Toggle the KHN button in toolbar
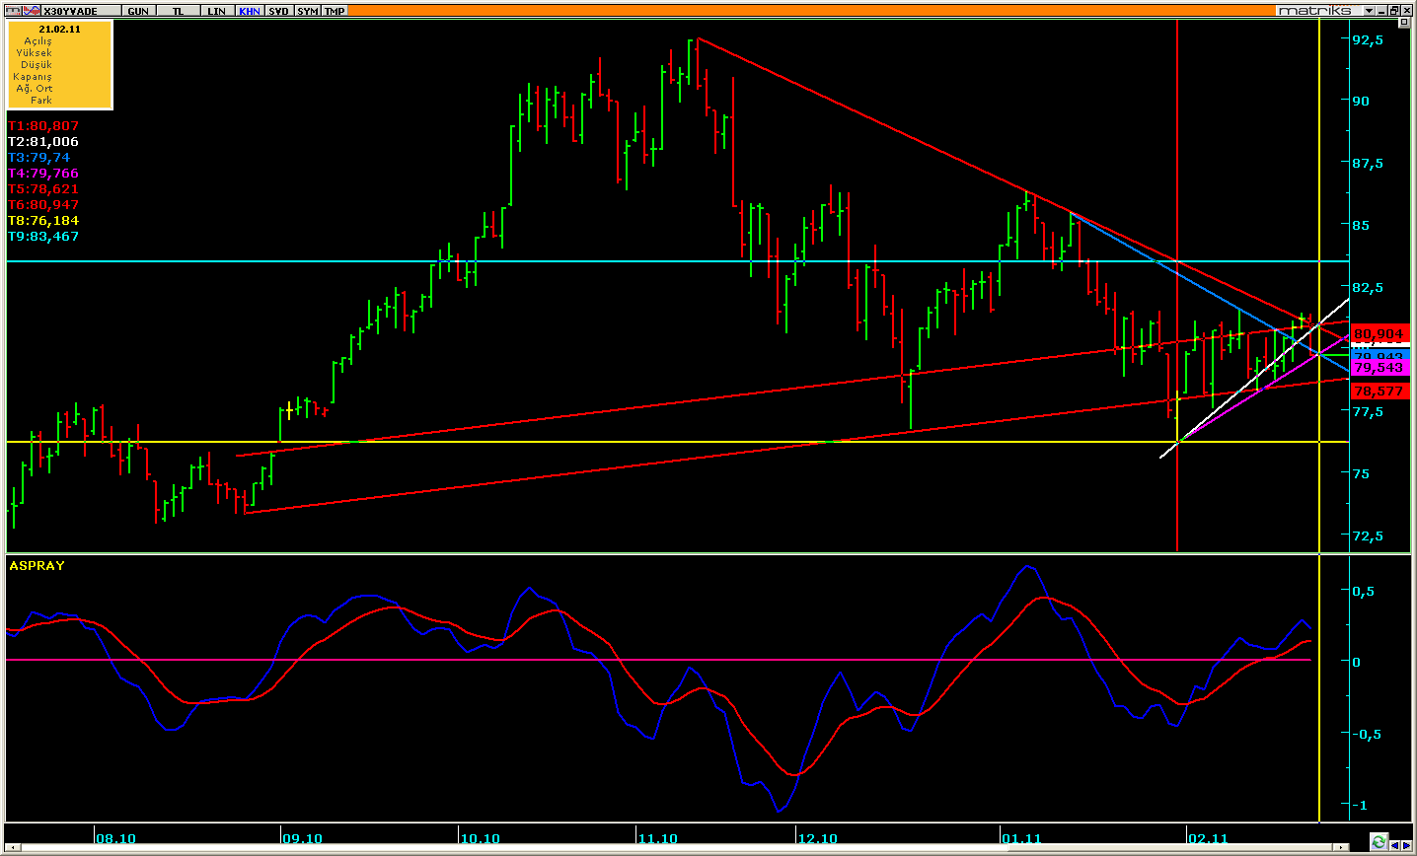 point(250,10)
